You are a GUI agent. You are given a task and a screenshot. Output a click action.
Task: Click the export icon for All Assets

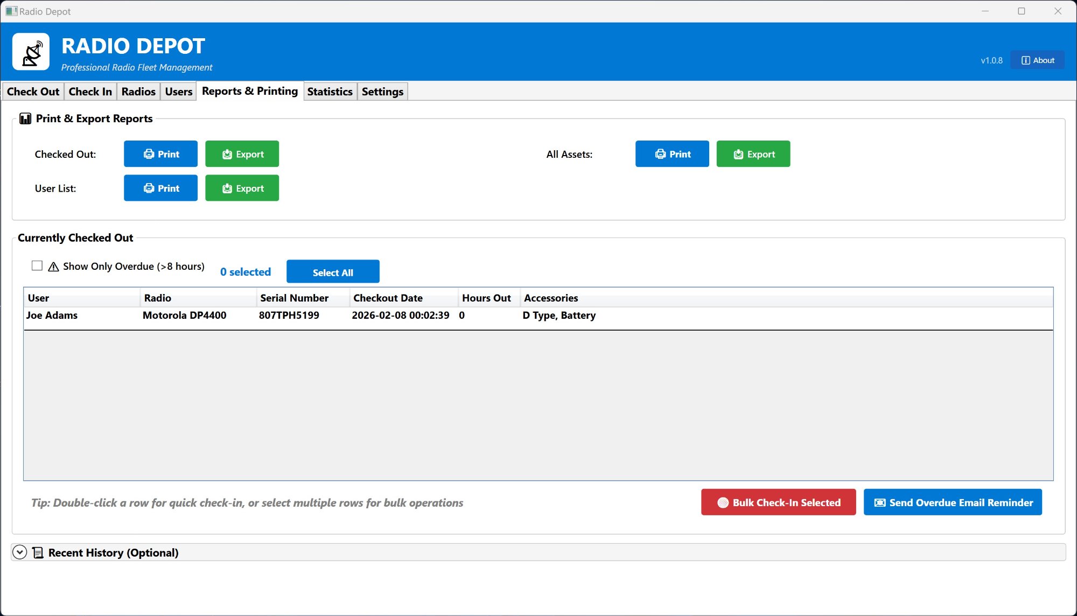click(x=738, y=155)
